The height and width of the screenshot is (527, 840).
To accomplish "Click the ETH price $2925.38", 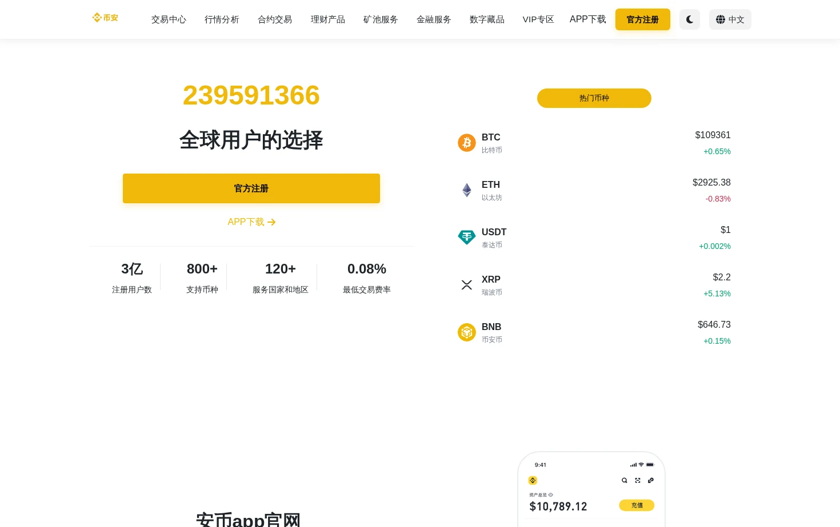I will [711, 183].
